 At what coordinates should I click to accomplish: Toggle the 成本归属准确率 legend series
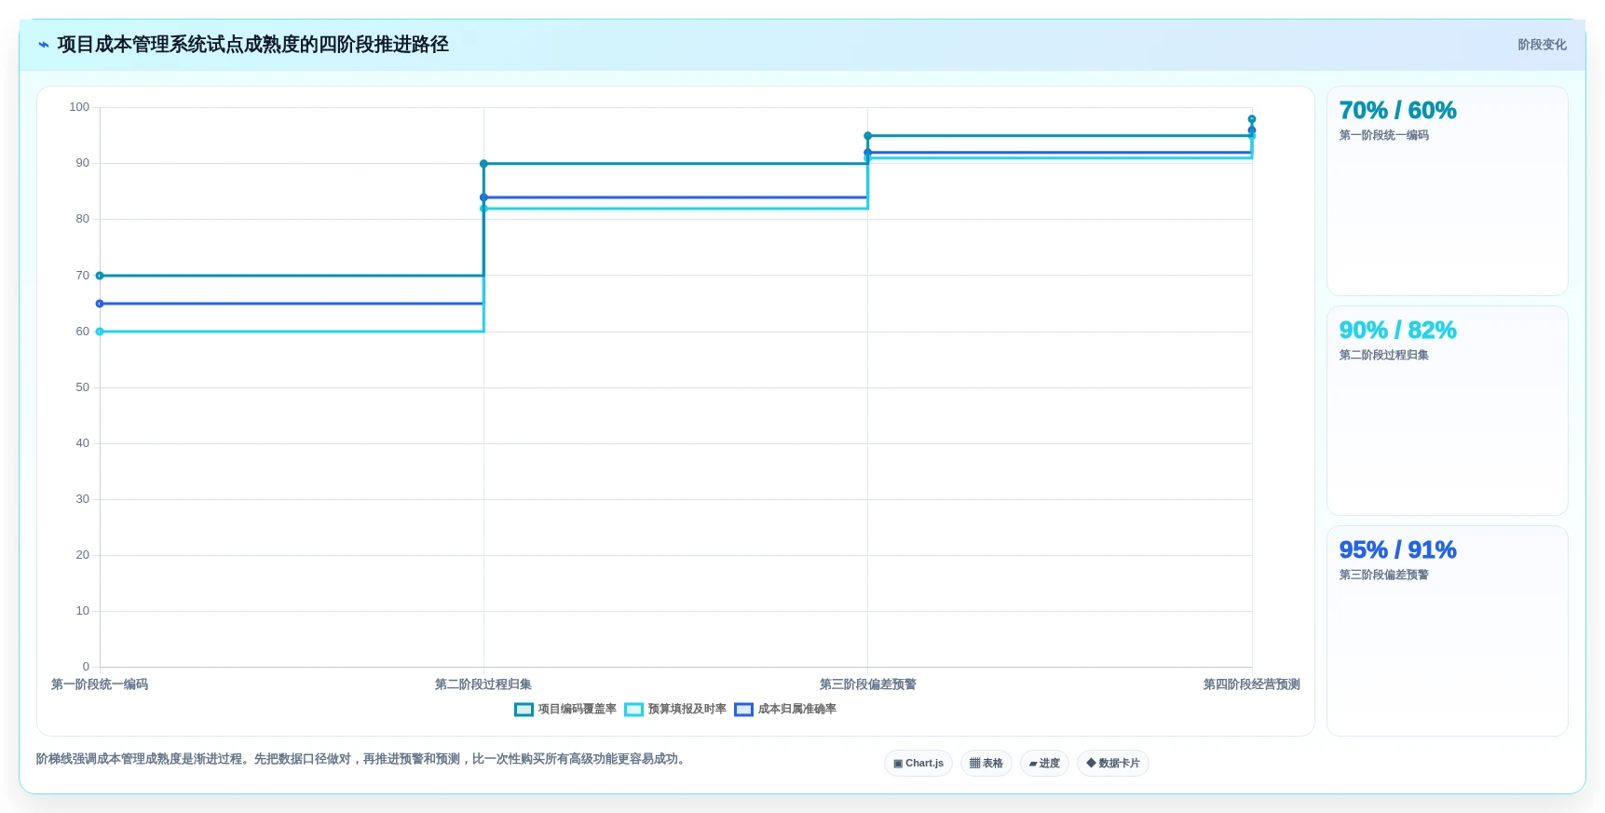[x=785, y=710]
